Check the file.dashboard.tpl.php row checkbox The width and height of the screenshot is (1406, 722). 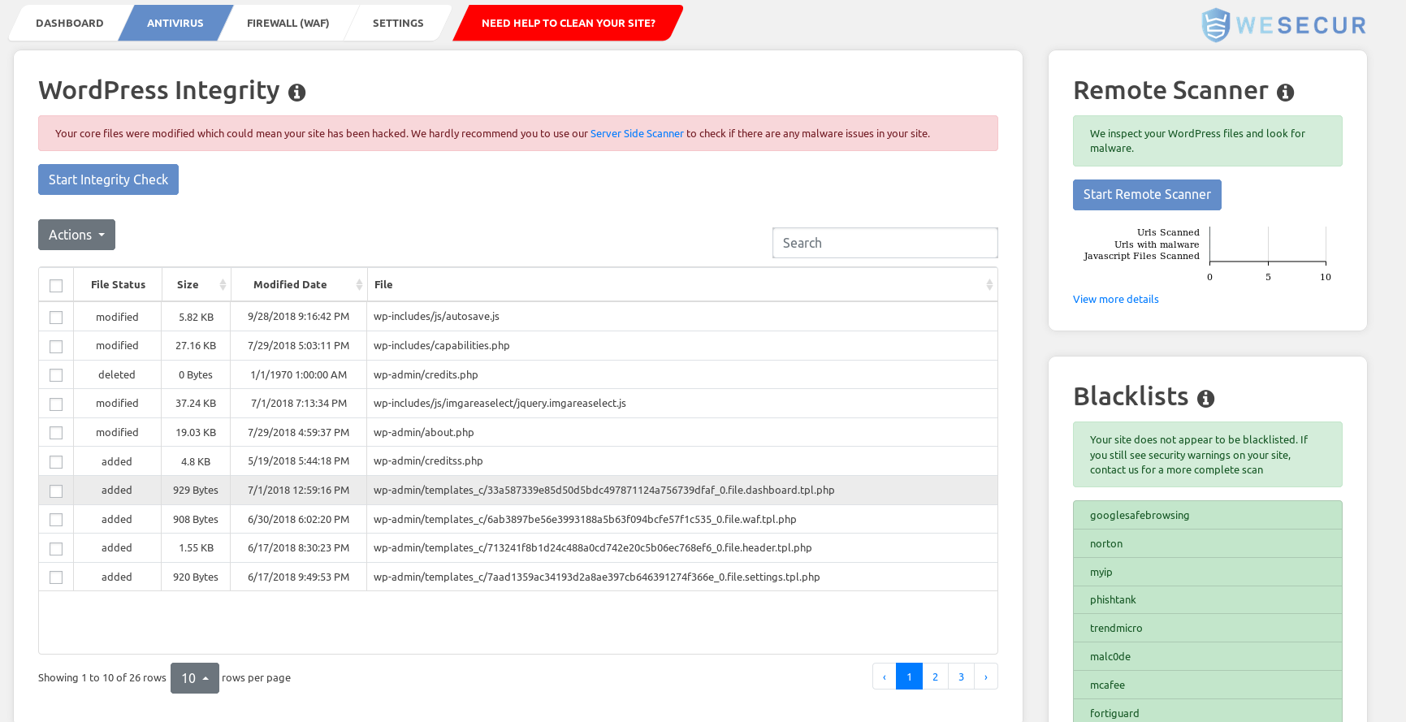56,491
